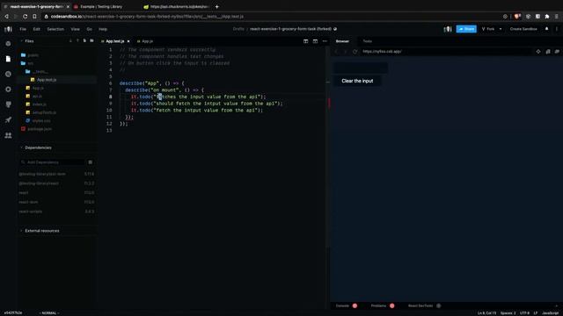Screen dimensions: 563x316
Task: Focus the Add Dependency search field
Action: 52,162
